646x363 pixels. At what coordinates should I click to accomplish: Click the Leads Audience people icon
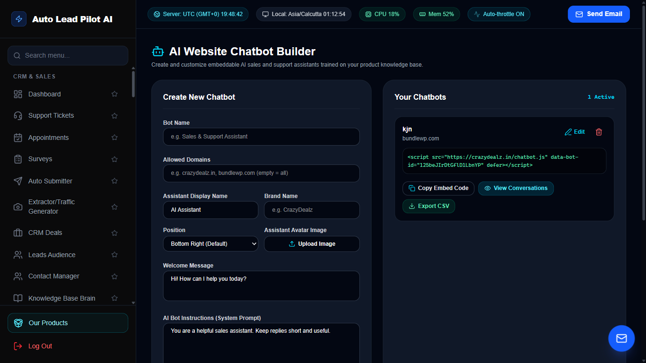tap(18, 255)
